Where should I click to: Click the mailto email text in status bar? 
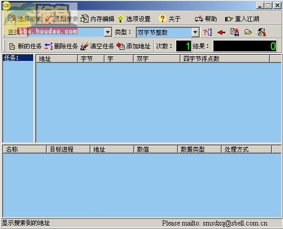tap(215, 223)
